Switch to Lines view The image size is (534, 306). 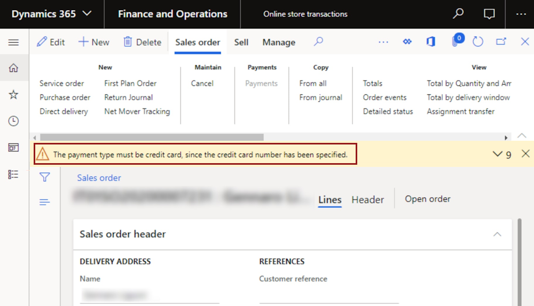[x=329, y=199]
